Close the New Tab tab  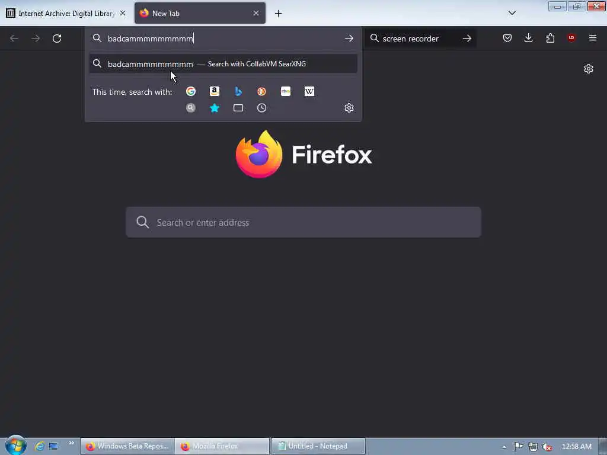(256, 13)
